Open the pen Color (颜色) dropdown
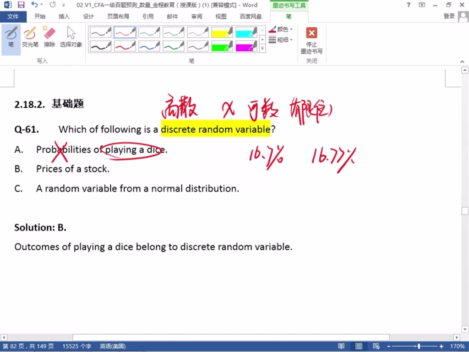The width and height of the screenshot is (469, 352). (x=281, y=29)
